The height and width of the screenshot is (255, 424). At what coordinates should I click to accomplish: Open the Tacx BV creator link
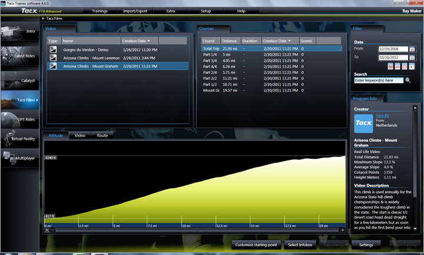[x=382, y=116]
